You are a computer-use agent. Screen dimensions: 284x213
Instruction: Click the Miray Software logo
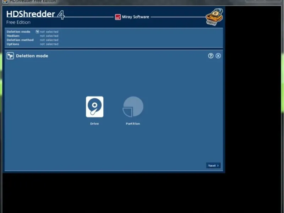click(x=132, y=17)
